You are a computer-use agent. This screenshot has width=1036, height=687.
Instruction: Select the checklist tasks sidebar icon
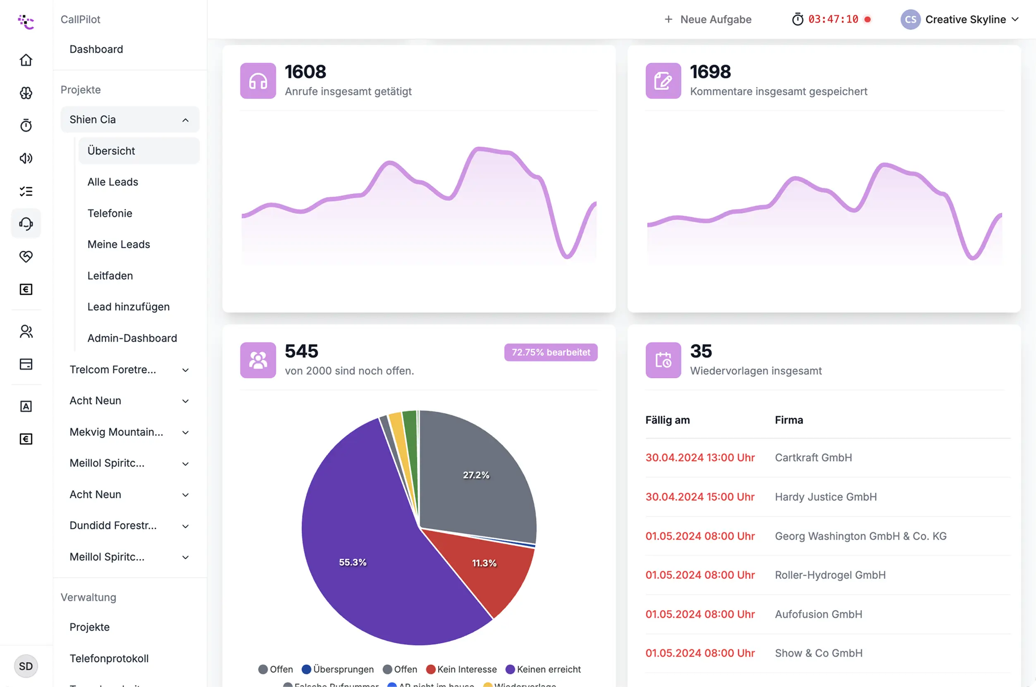click(x=26, y=191)
